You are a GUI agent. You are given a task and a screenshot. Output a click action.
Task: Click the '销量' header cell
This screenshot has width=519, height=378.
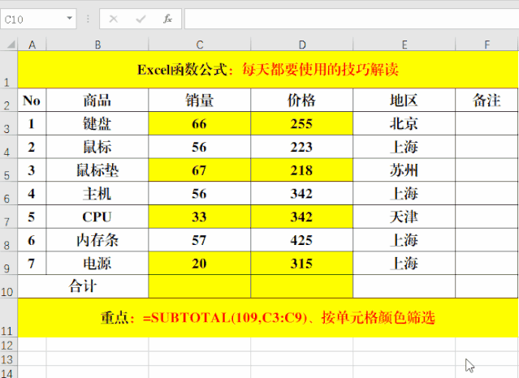click(200, 100)
